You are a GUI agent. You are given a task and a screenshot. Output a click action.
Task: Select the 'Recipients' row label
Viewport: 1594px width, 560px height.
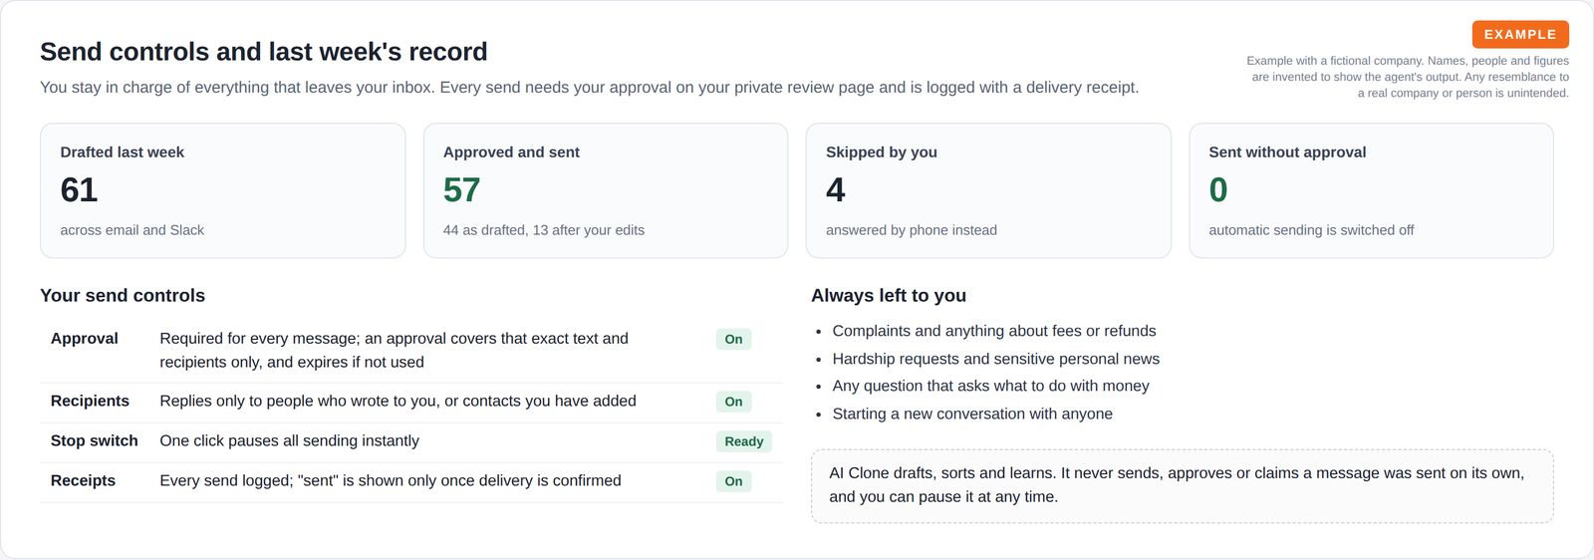(90, 402)
